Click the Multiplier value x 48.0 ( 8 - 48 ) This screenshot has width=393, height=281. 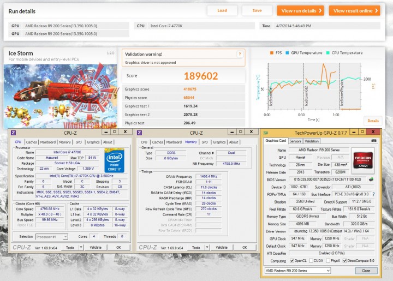(x=50, y=214)
